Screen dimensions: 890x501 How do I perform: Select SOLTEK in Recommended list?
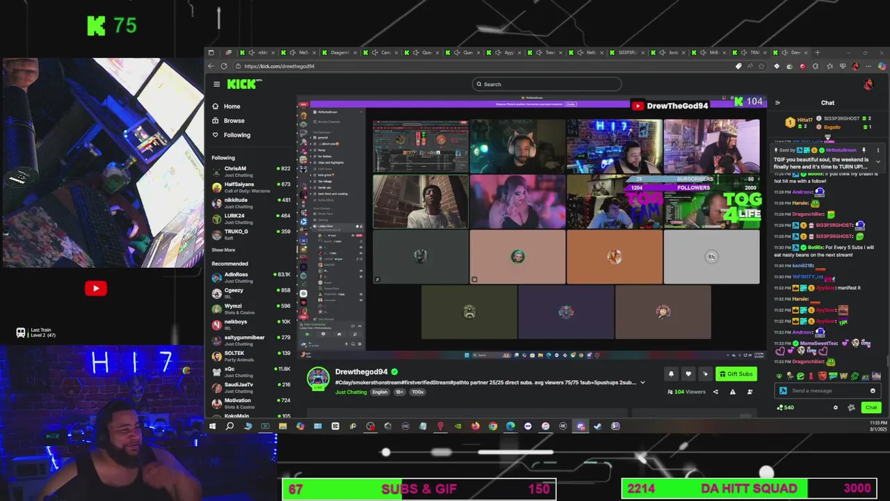tap(251, 356)
